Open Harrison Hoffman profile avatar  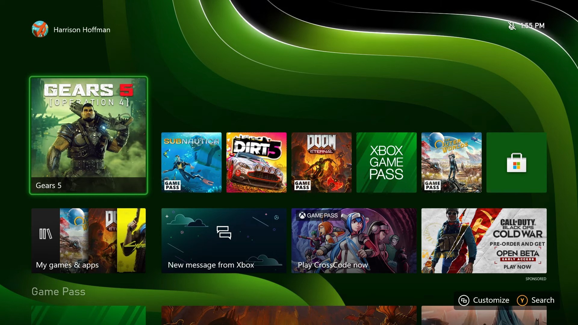point(40,29)
